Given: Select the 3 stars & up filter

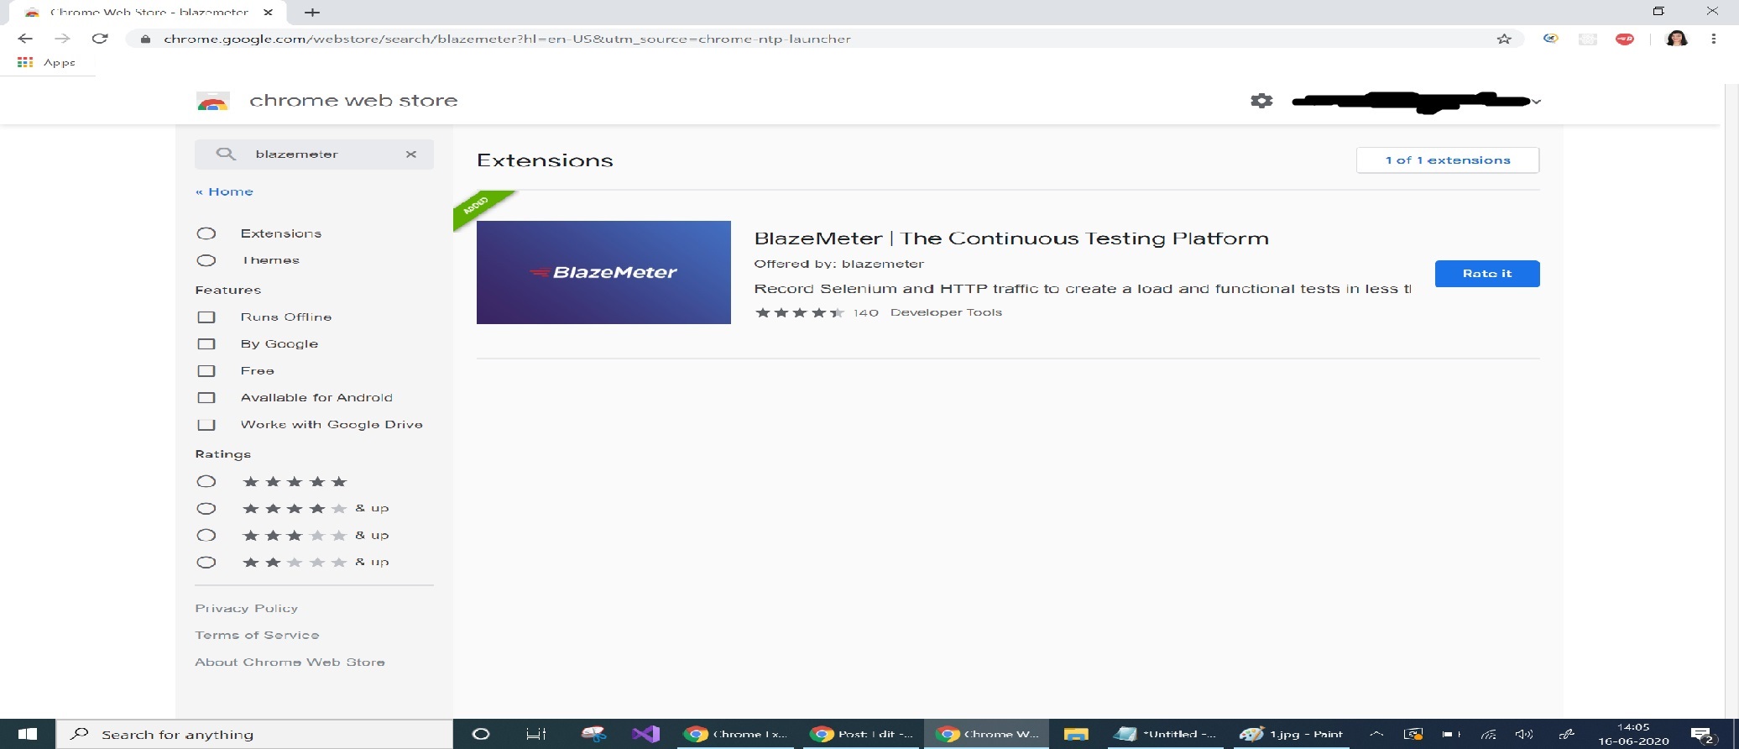Looking at the screenshot, I should (x=206, y=535).
